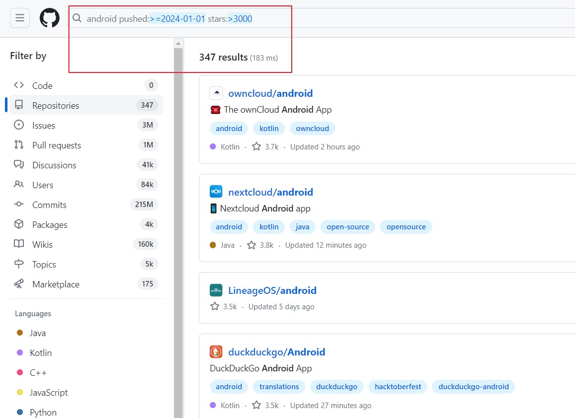Click the star icon on nextcloud/android

pyautogui.click(x=251, y=245)
